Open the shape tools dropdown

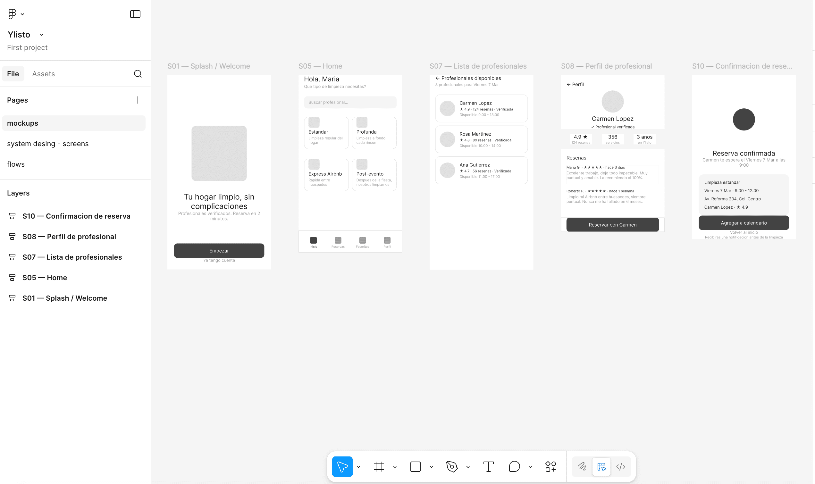432,466
